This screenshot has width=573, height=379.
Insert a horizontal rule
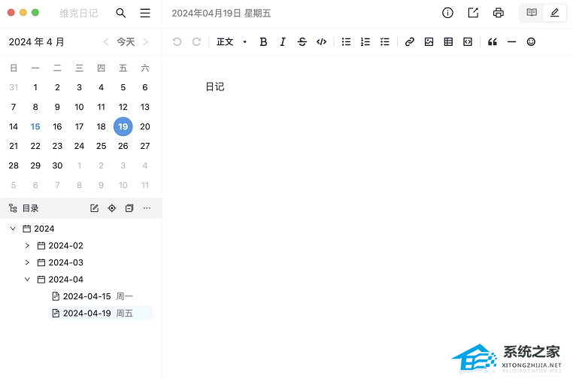coord(511,41)
